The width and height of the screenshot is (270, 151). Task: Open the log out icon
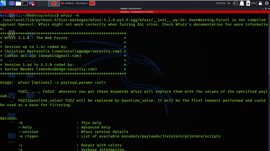[x=267, y=3]
